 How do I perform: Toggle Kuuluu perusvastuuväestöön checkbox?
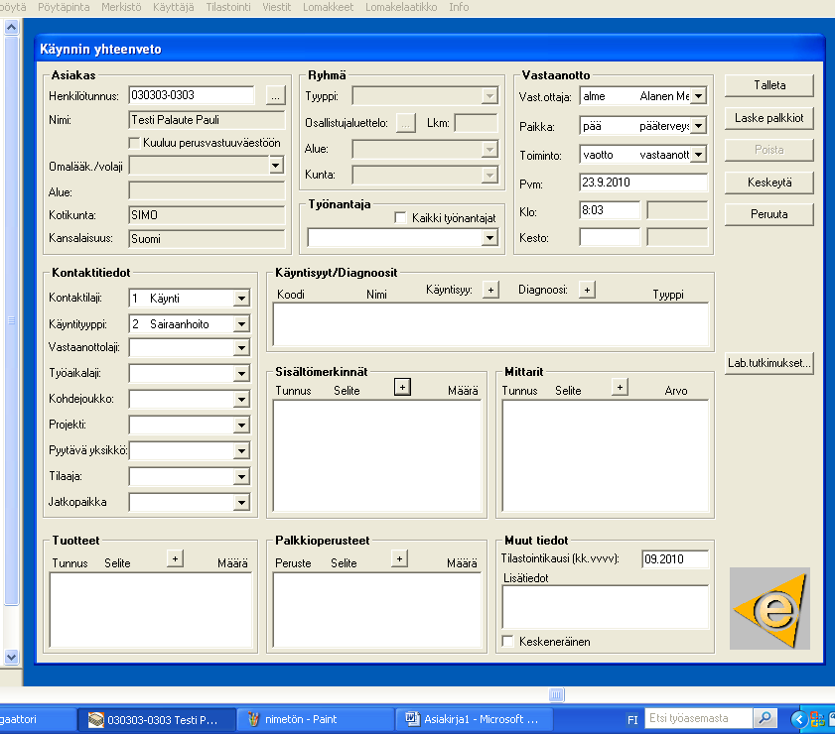coord(134,143)
